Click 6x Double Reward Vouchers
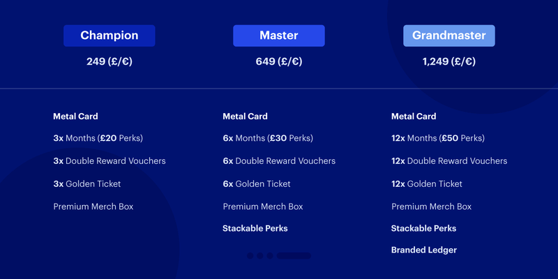The width and height of the screenshot is (558, 279). click(279, 161)
